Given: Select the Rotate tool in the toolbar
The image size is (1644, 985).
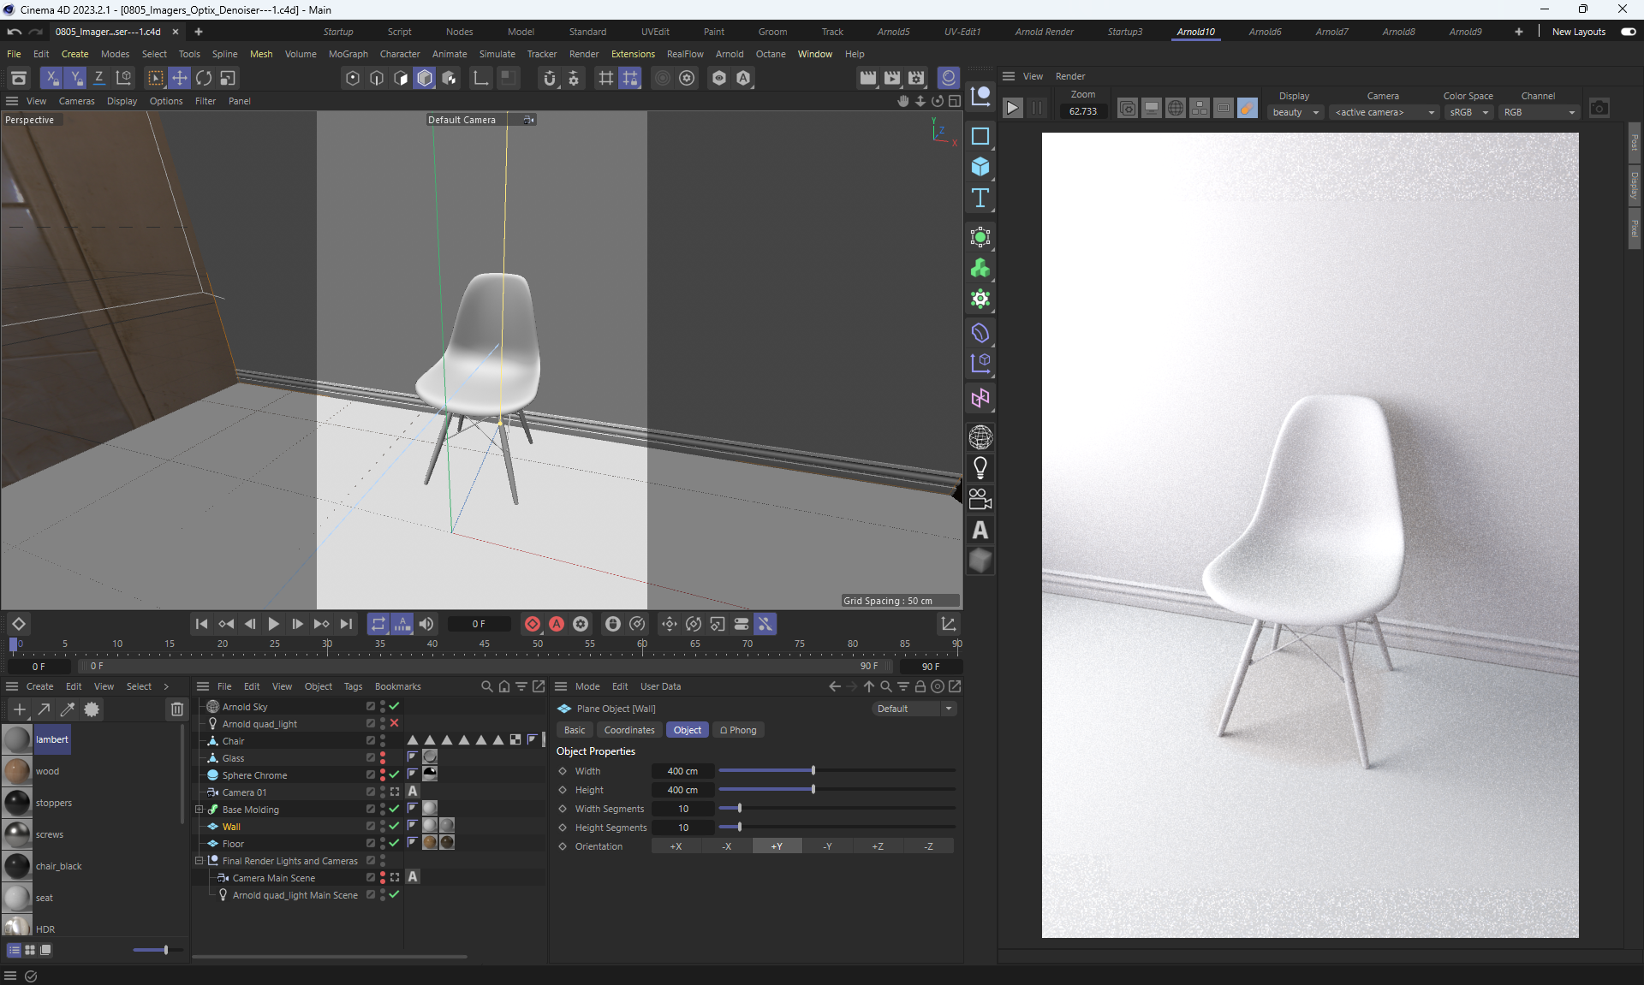Looking at the screenshot, I should [204, 78].
